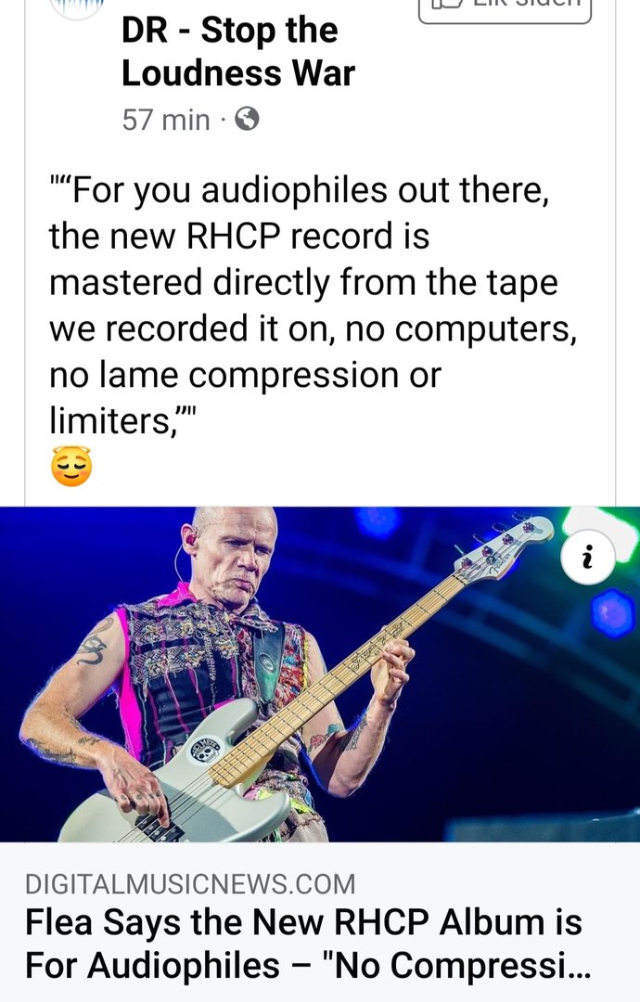Image resolution: width=640 pixels, height=1002 pixels.
Task: Tap the smiling halo emoji in the post
Action: pyautogui.click(x=70, y=467)
